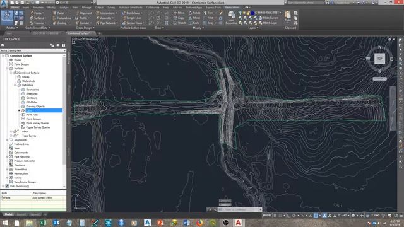Click the Windows Start button

pyautogui.click(x=5, y=223)
